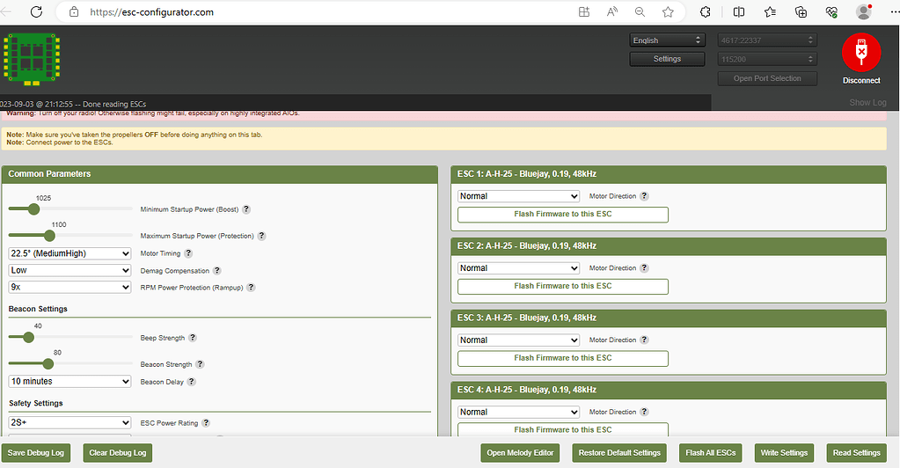Open help for Minimum Startup Power (Boost)

(246, 209)
